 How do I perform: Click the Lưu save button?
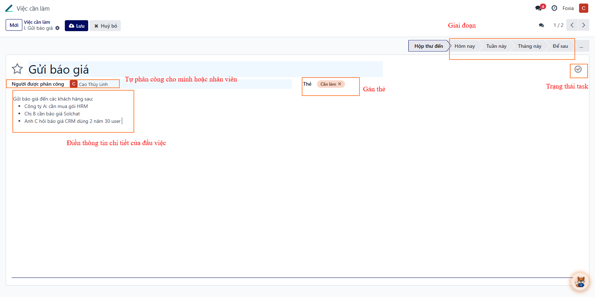coord(76,26)
